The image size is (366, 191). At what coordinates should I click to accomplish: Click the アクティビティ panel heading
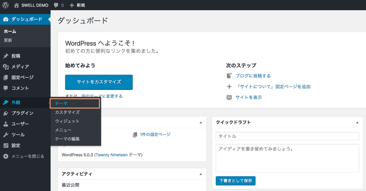(77, 174)
